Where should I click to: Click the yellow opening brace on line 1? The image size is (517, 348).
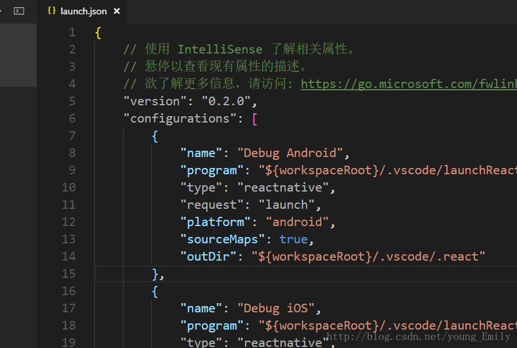click(98, 32)
